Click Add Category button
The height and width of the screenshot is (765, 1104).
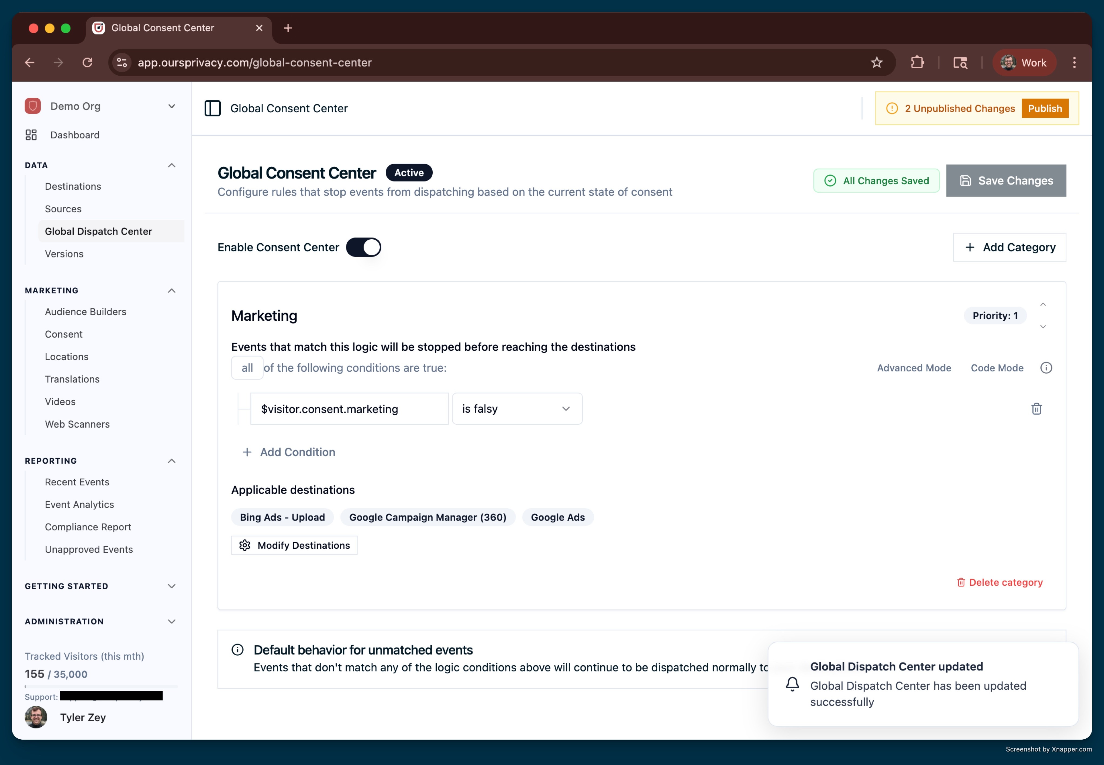point(1009,247)
